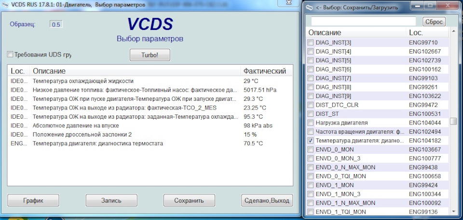Click VCDS app icon in main title bar

(x=5, y=4)
